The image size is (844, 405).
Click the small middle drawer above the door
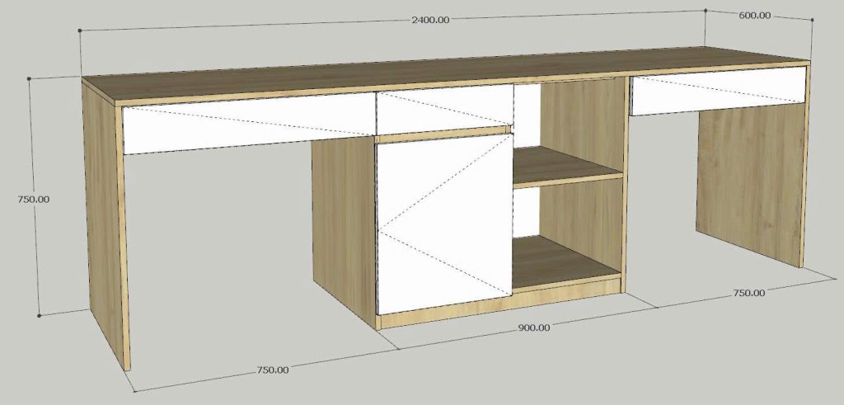pos(443,111)
